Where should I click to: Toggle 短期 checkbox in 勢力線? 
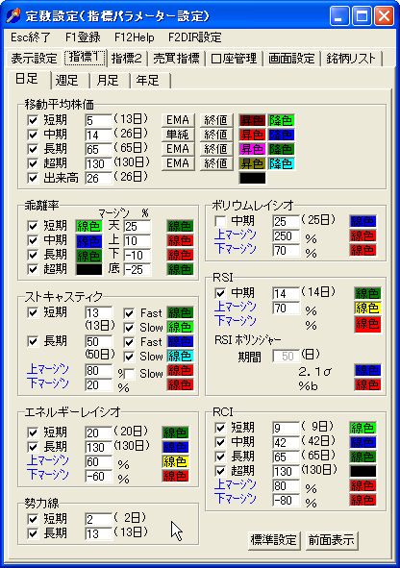coord(33,519)
